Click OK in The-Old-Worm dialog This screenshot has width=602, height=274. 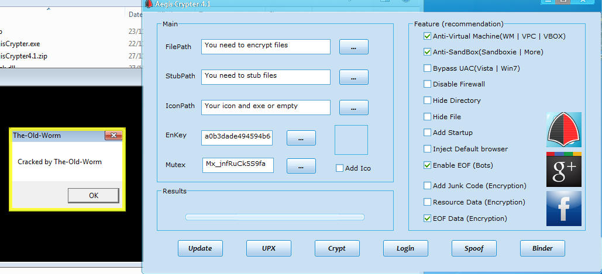pos(93,196)
